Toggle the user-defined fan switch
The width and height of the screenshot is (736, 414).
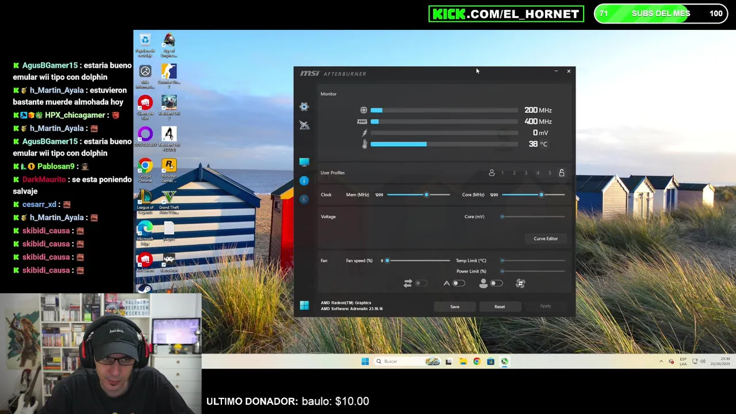point(496,283)
